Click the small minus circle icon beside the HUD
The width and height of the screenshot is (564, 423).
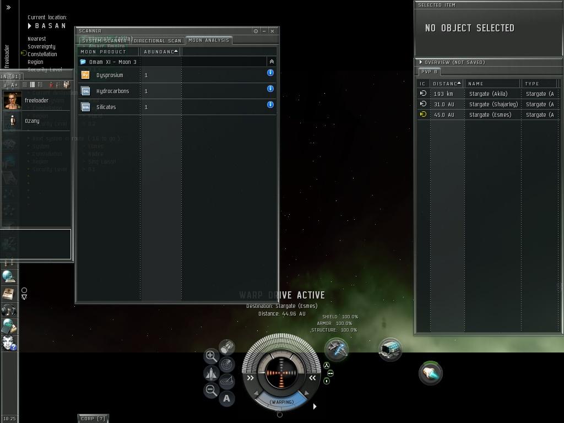pos(330,373)
